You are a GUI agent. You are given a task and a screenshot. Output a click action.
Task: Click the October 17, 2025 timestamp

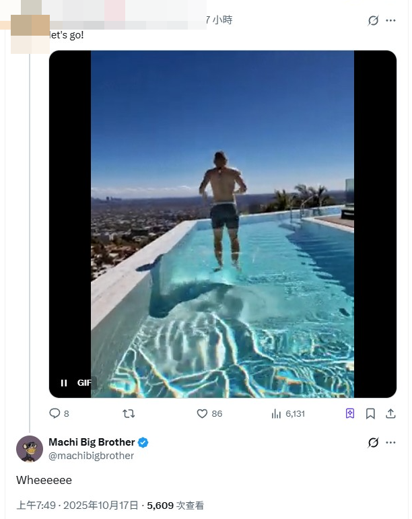point(78,505)
